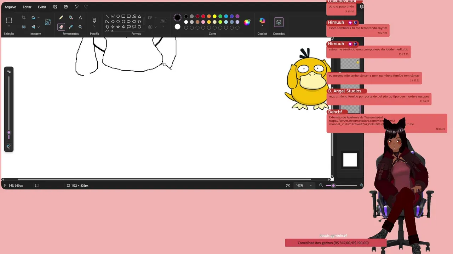The height and width of the screenshot is (254, 453).
Task: Select the Text tool
Action: click(80, 17)
